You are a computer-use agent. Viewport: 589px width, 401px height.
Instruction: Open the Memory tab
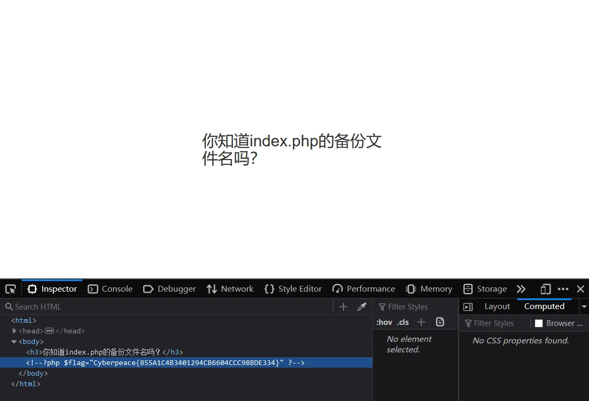tap(429, 289)
